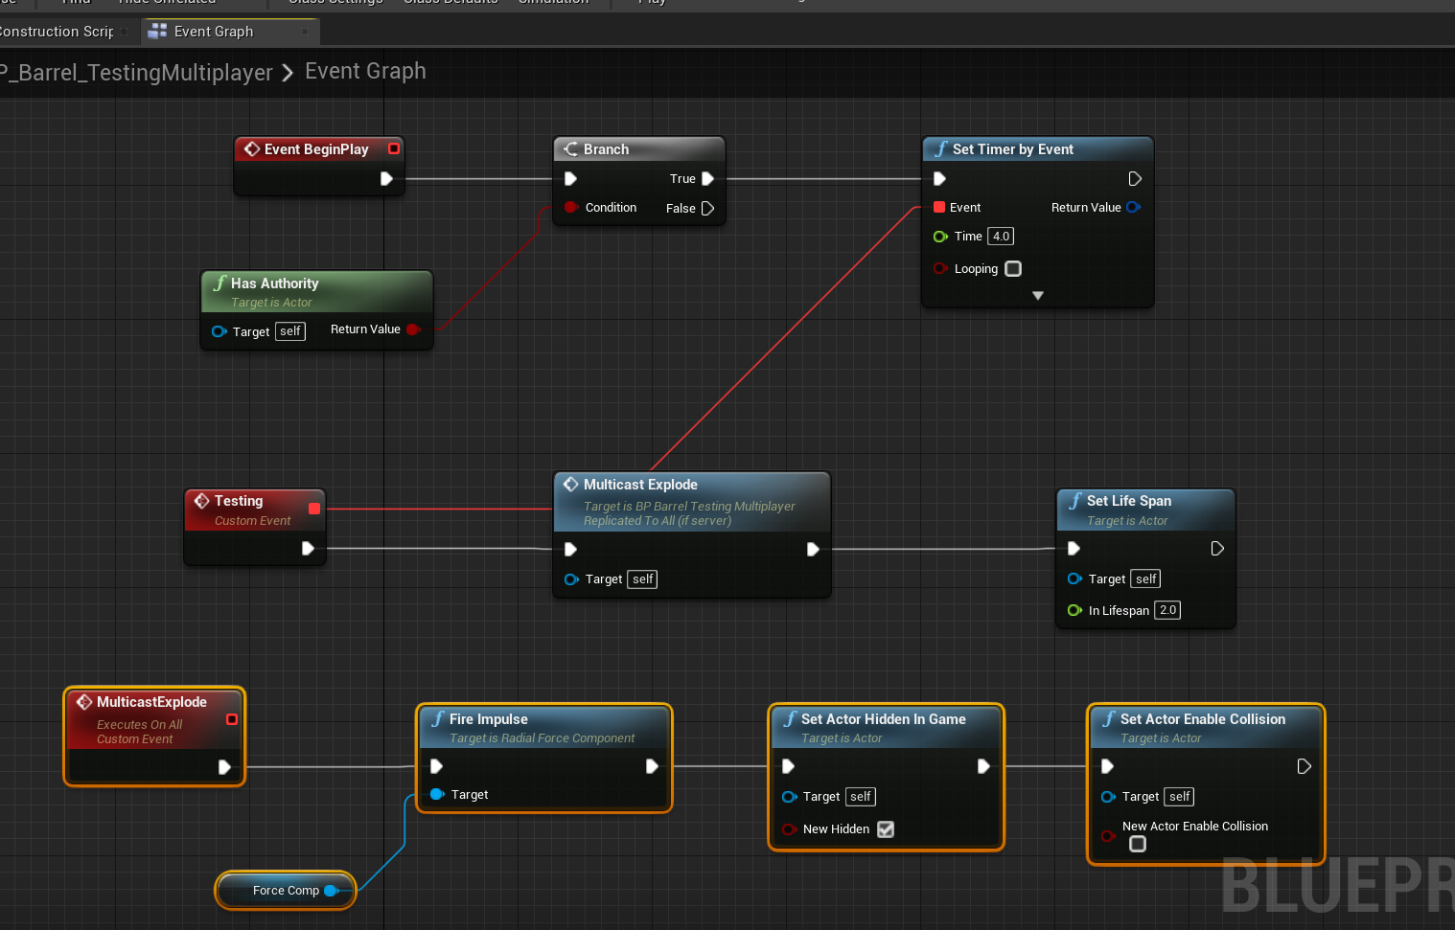Select the Event BeginPlay node title
Viewport: 1455px width, 930px height.
(x=316, y=149)
